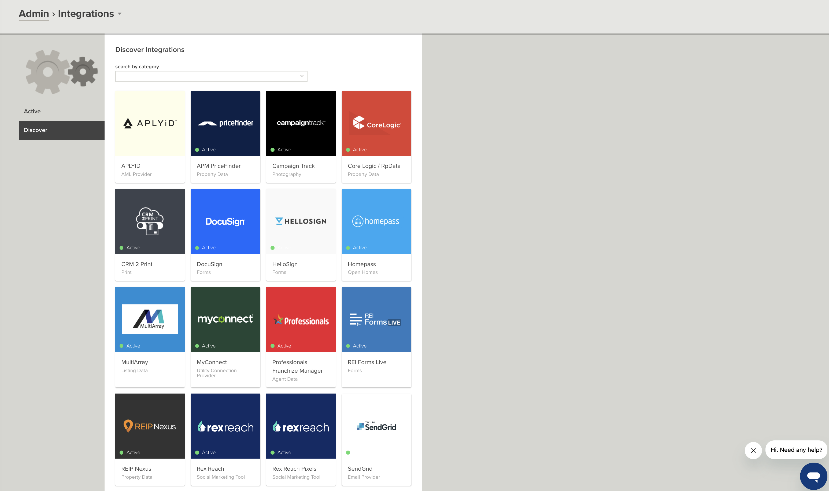Click the 'Photography' category label
This screenshot has height=491, width=829.
point(287,174)
